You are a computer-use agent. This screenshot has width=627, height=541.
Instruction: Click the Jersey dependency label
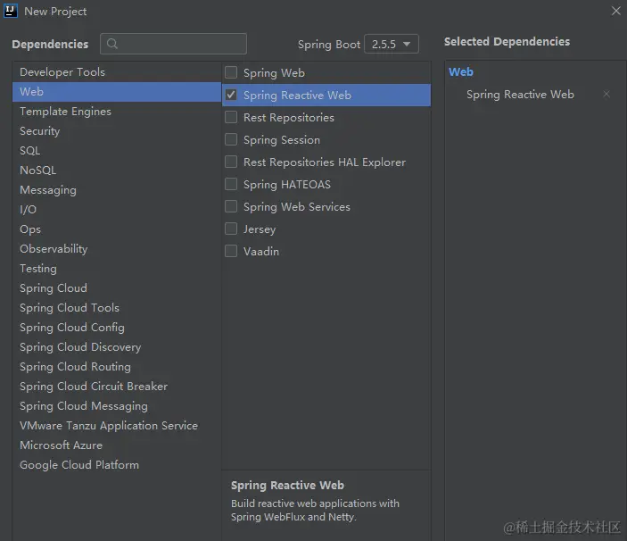coord(260,229)
